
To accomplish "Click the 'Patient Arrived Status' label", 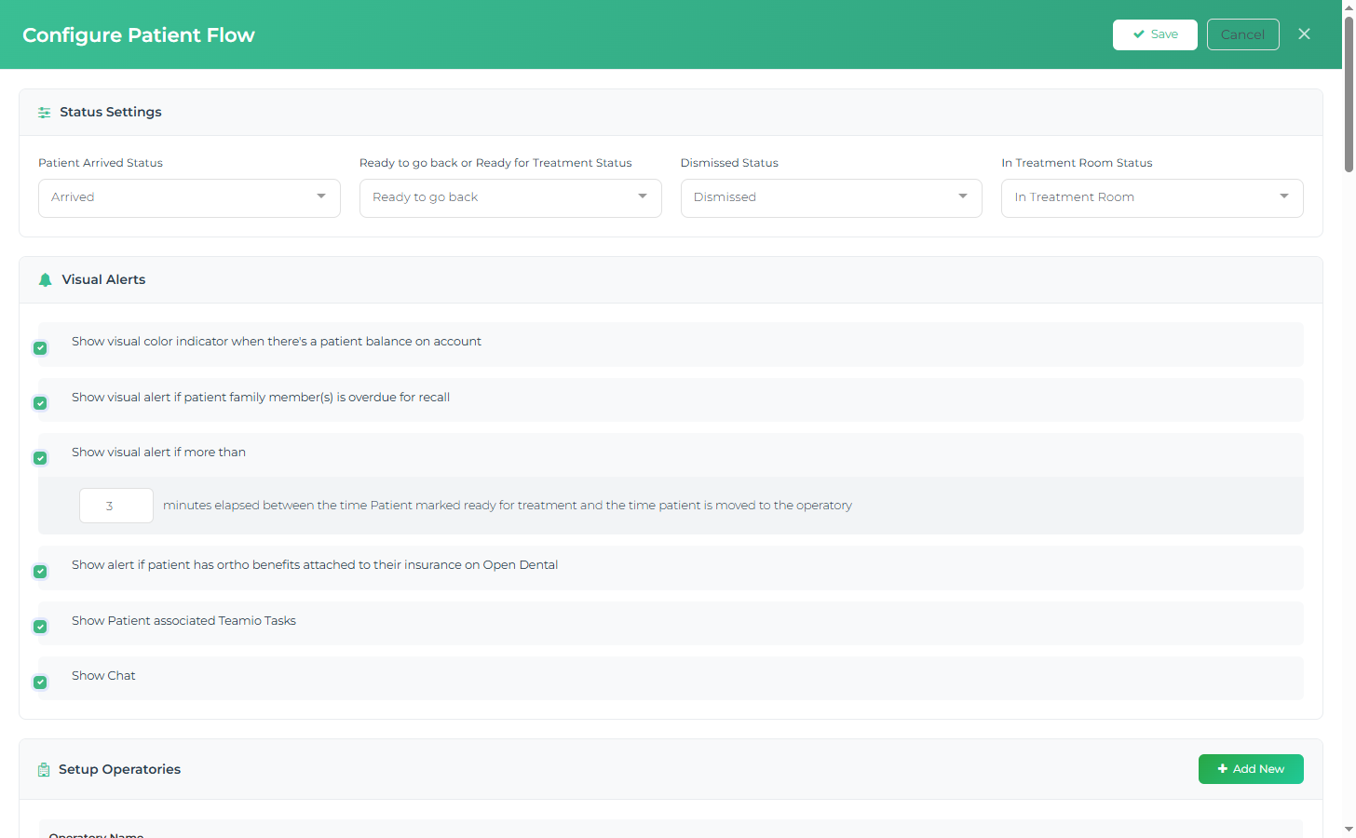I will pos(101,163).
